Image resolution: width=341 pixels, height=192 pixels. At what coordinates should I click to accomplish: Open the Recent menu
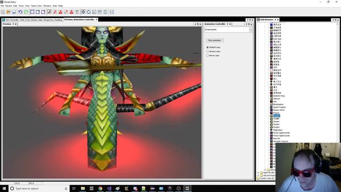click(9, 6)
